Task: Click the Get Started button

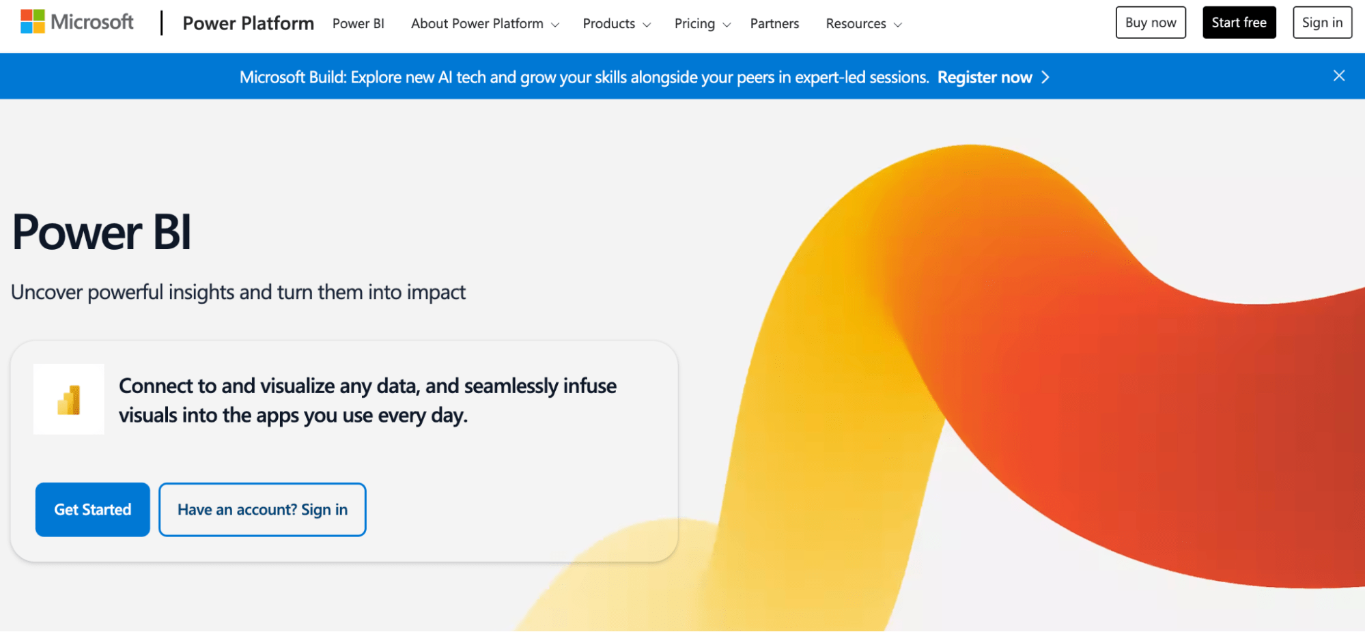Action: pyautogui.click(x=93, y=510)
